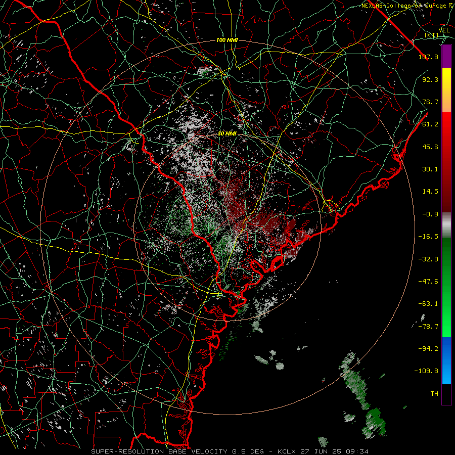Screen dimensions: 455x455
Task: Click the -47.6 scale value
Action: coord(428,282)
